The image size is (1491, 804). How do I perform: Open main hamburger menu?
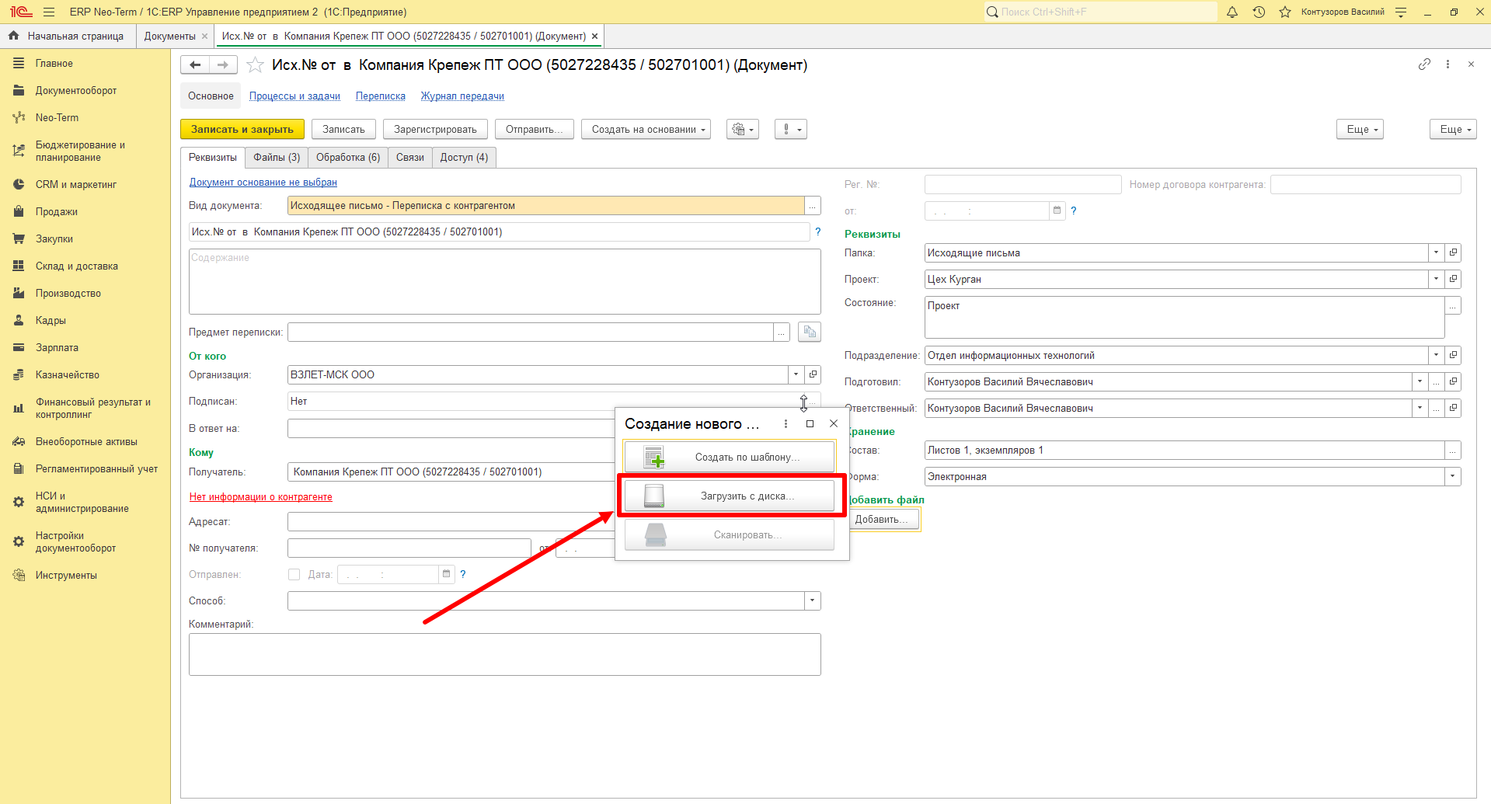point(49,12)
